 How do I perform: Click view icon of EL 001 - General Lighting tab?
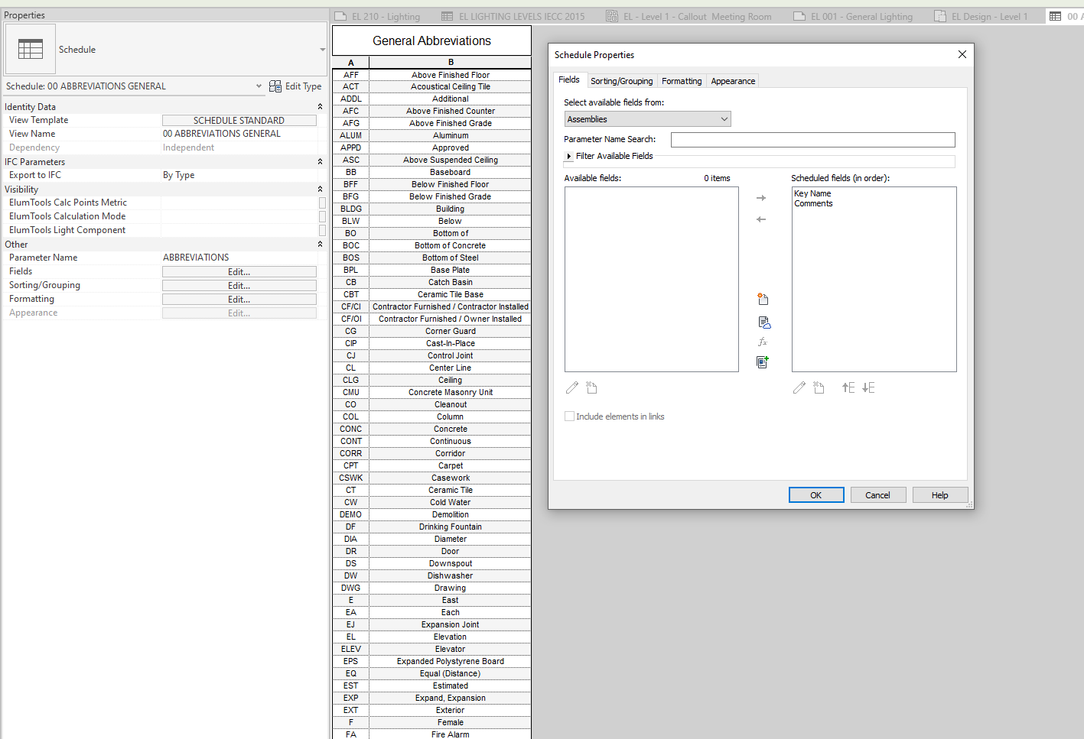[x=799, y=16]
